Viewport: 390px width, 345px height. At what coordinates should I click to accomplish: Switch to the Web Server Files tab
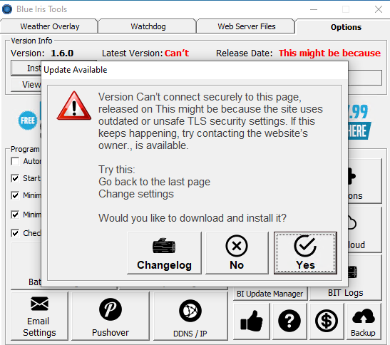[x=247, y=26]
